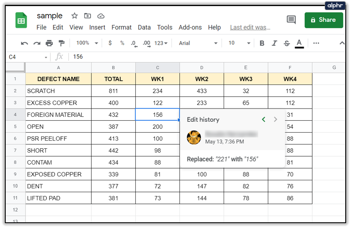The image size is (351, 228).
Task: Open the 'Last edit was' link
Action: click(250, 27)
